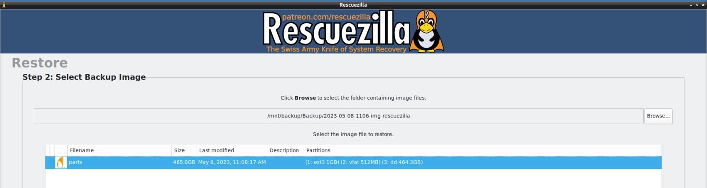Sort the image list by Size column
707x188 pixels.
(x=184, y=150)
